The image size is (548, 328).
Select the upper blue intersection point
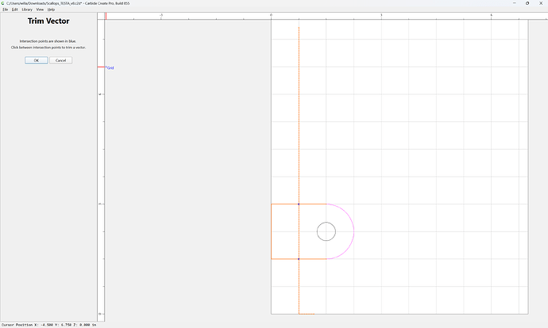(299, 204)
